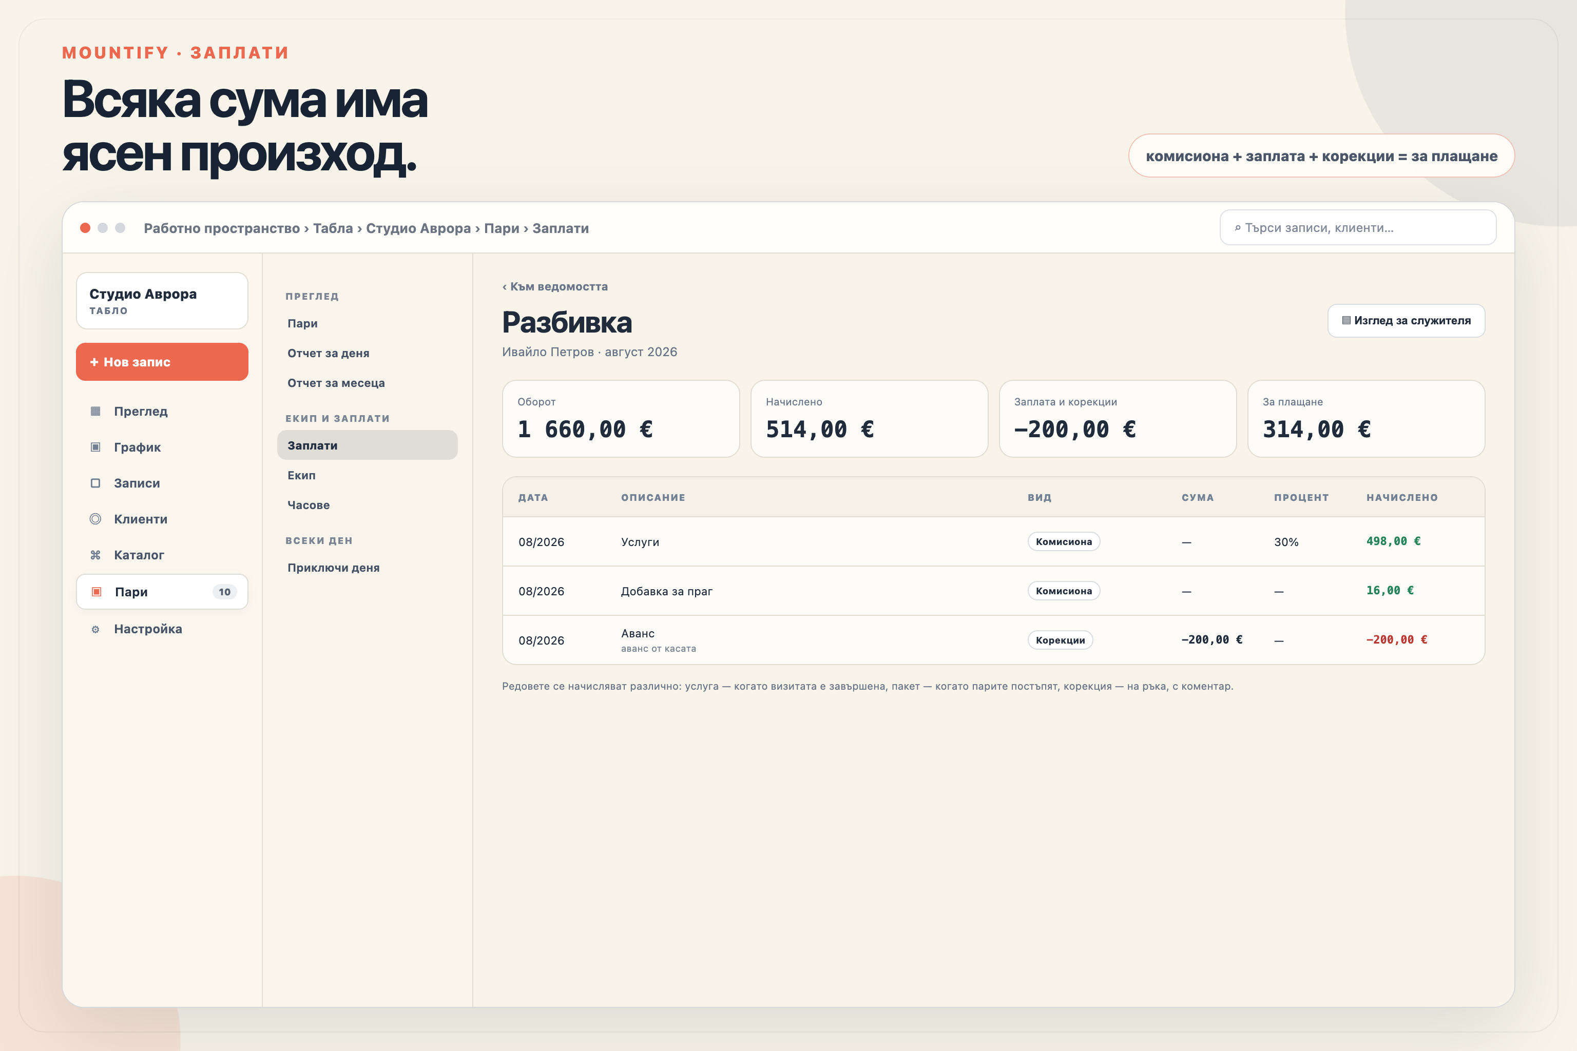Image resolution: width=1577 pixels, height=1051 pixels.
Task: Click the Клиенти circle icon
Action: click(95, 519)
